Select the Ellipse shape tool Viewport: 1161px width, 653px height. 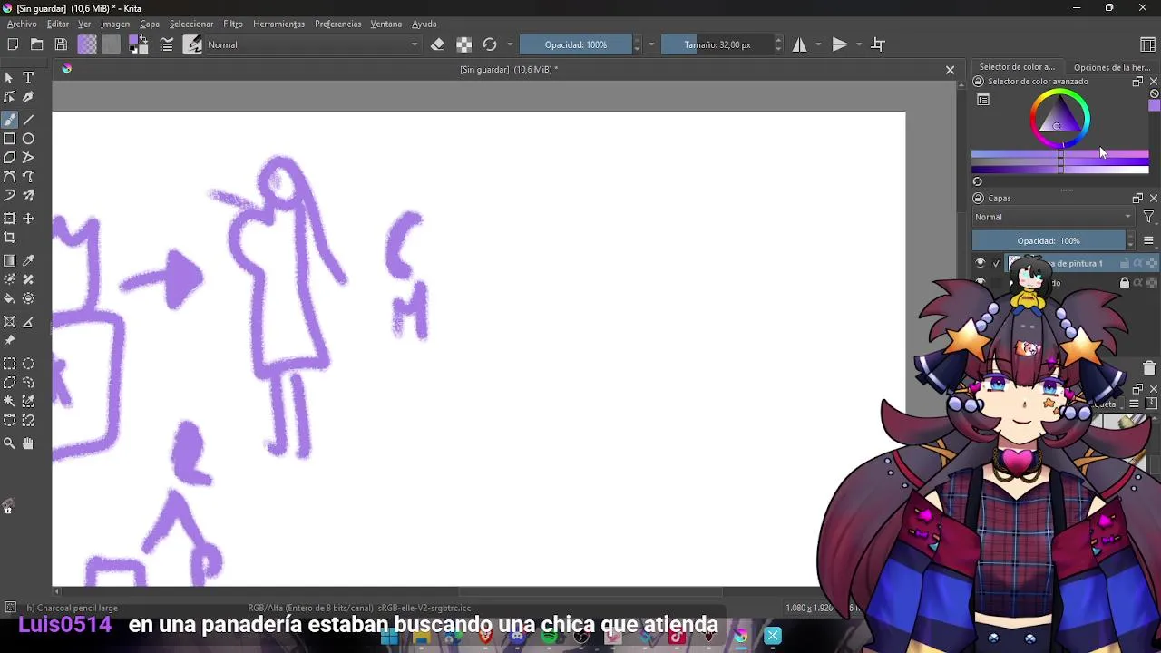pos(28,139)
